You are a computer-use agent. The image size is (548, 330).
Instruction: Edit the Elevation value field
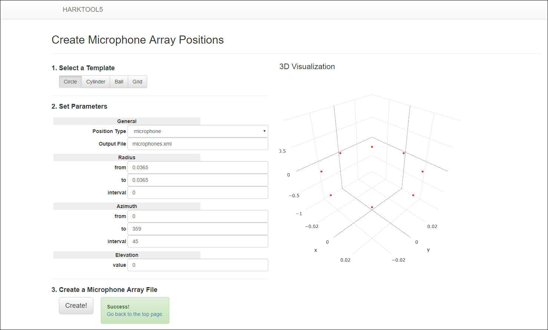click(197, 265)
